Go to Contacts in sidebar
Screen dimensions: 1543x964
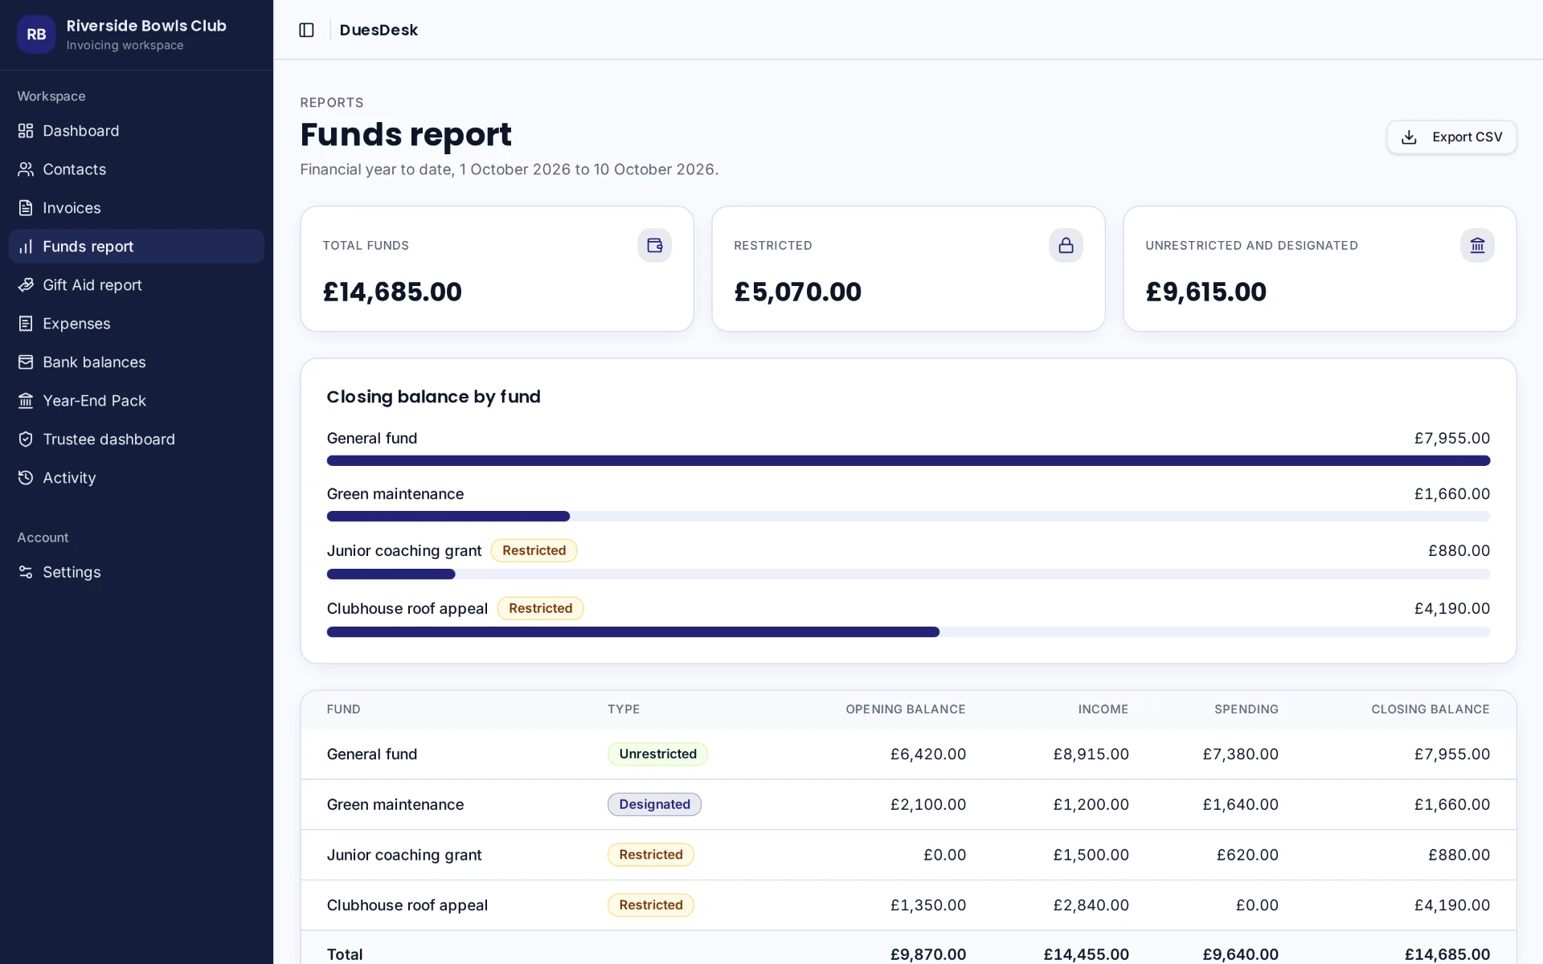(137, 170)
